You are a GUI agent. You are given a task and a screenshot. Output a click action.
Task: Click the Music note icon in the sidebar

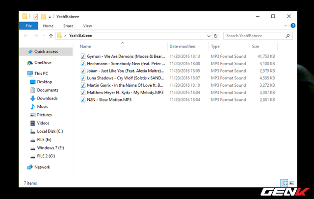(33, 106)
